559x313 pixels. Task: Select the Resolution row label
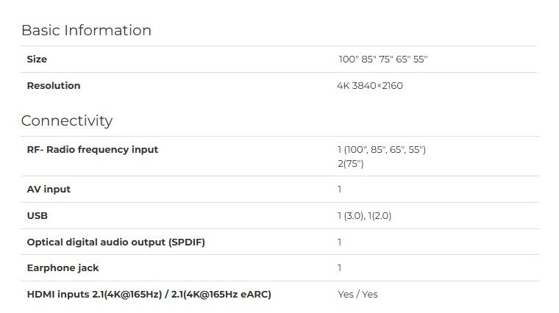point(54,85)
